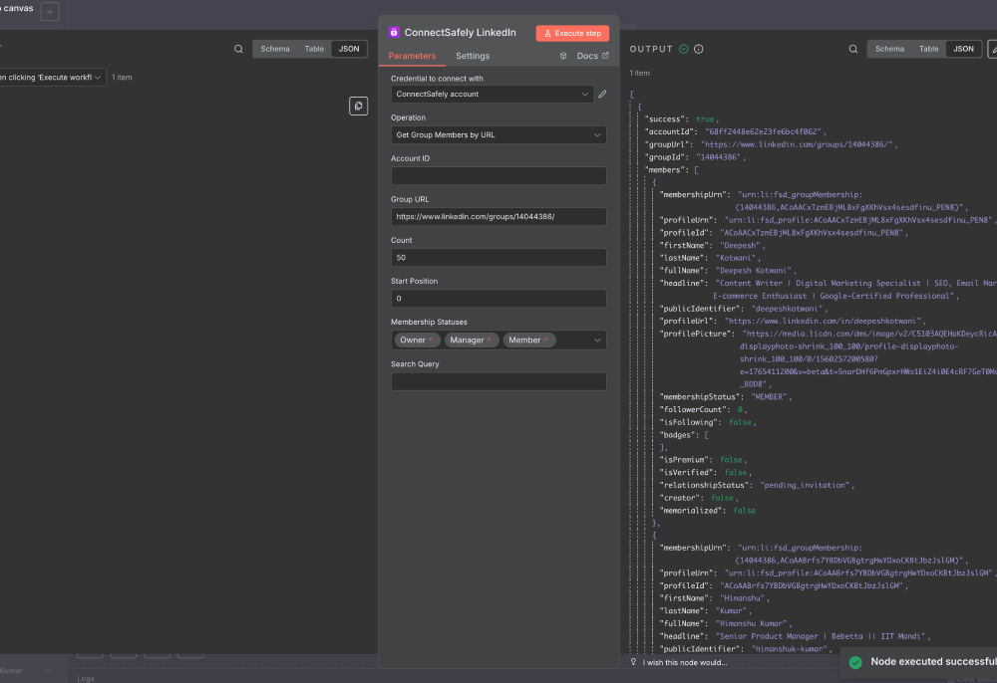Open the OUTPUT panel search magnifier

[x=853, y=47]
